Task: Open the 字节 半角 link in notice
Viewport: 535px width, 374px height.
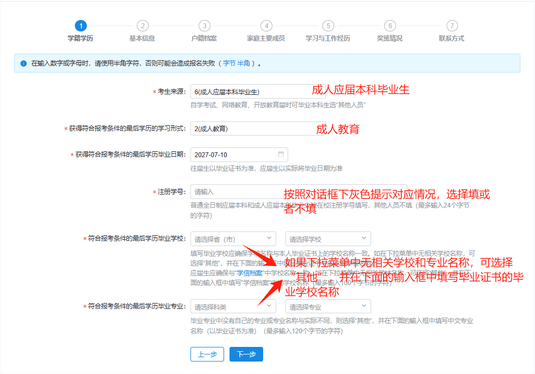Action: 237,63
